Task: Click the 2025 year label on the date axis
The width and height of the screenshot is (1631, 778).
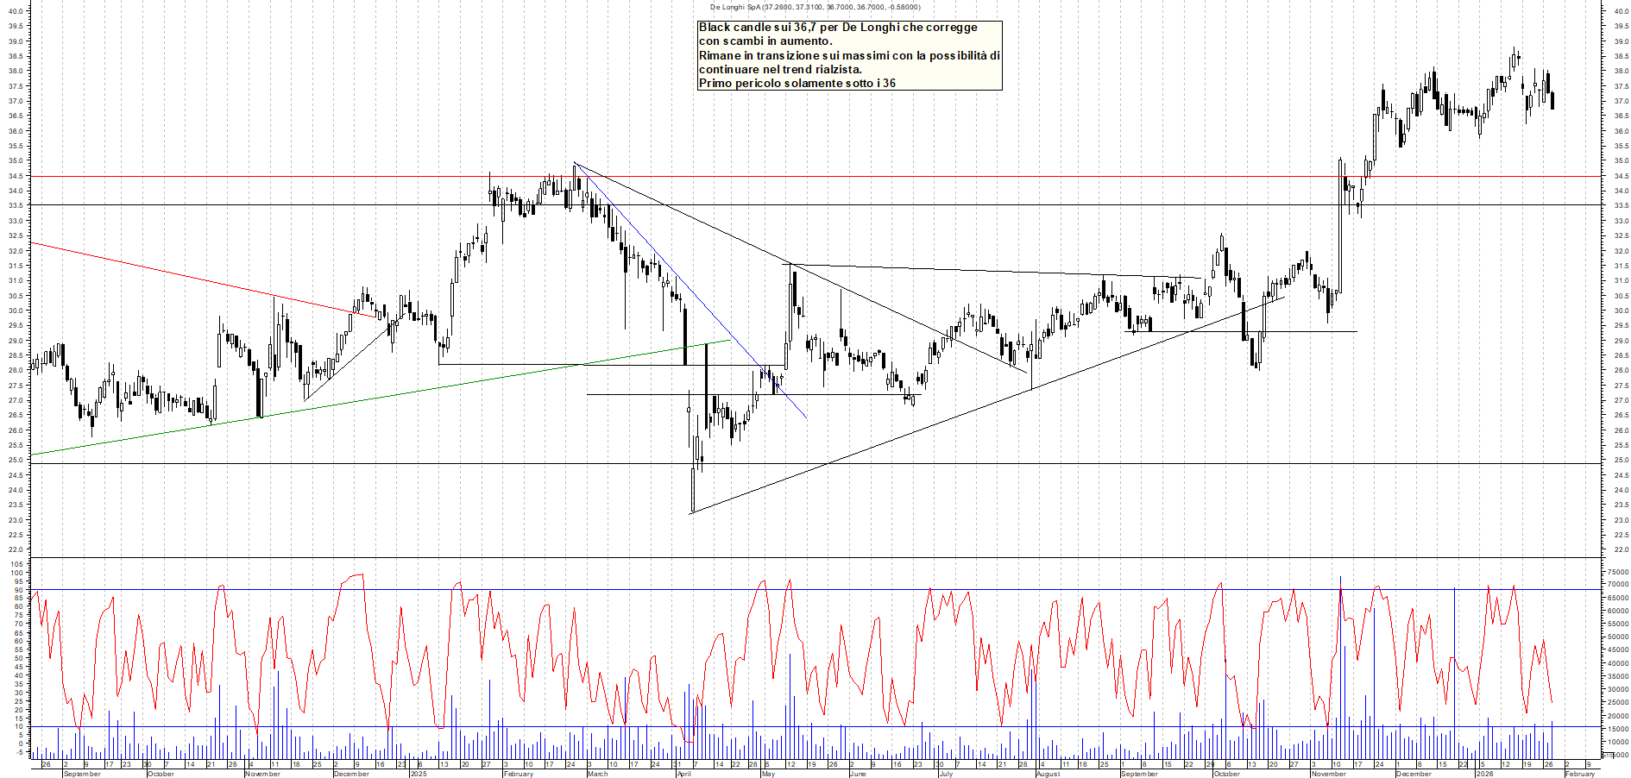Action: (419, 774)
